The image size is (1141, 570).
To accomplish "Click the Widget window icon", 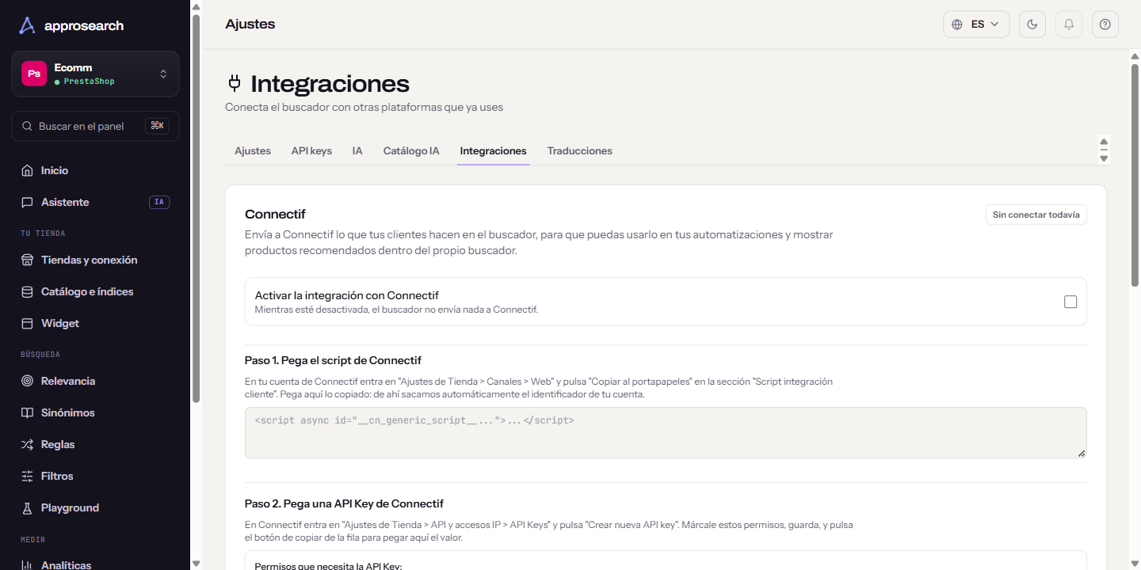I will 27,323.
